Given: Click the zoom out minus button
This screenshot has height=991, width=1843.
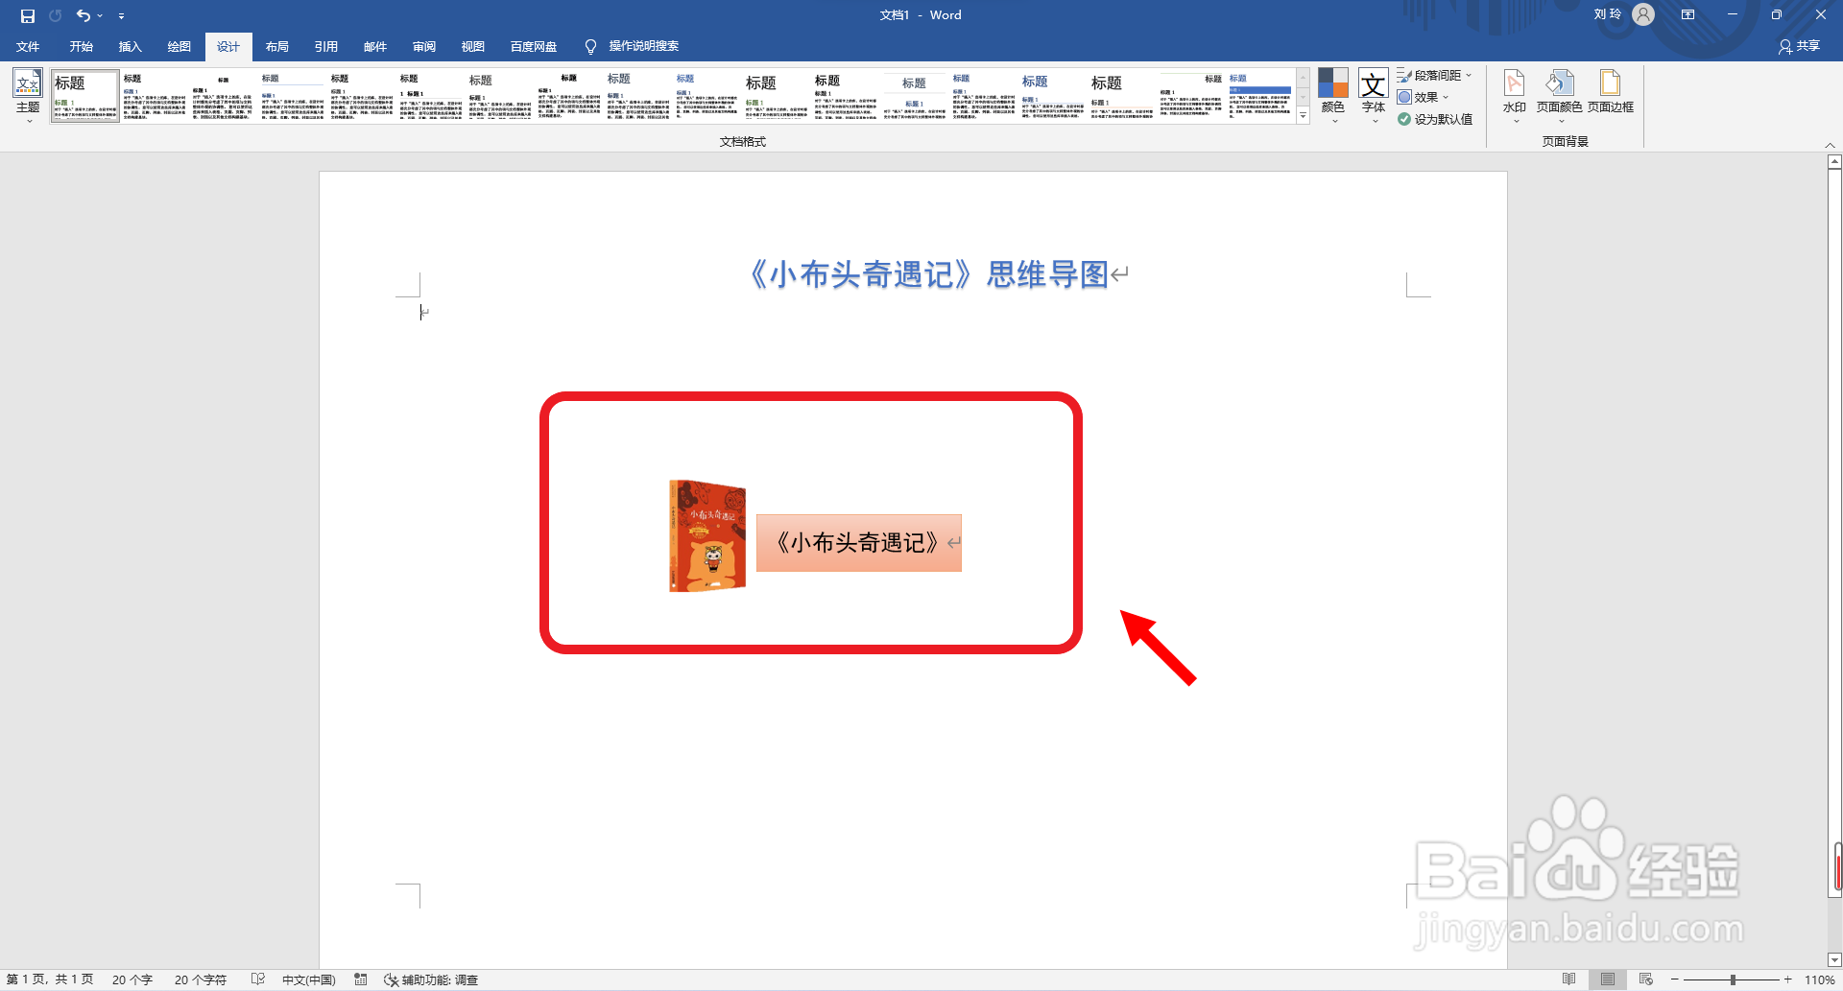Looking at the screenshot, I should [x=1675, y=979].
